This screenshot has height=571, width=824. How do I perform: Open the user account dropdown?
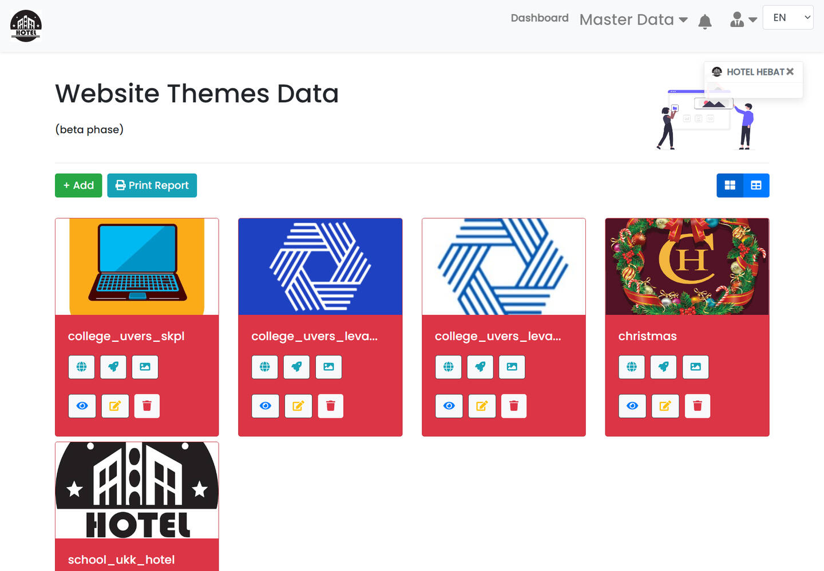(x=743, y=20)
